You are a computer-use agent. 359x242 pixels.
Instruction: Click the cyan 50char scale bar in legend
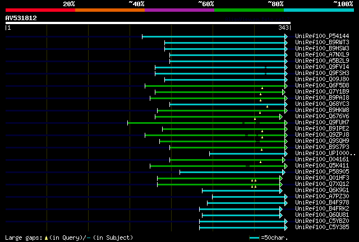click(254, 238)
